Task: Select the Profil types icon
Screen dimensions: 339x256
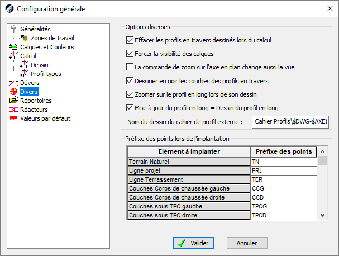Action: tap(24, 74)
